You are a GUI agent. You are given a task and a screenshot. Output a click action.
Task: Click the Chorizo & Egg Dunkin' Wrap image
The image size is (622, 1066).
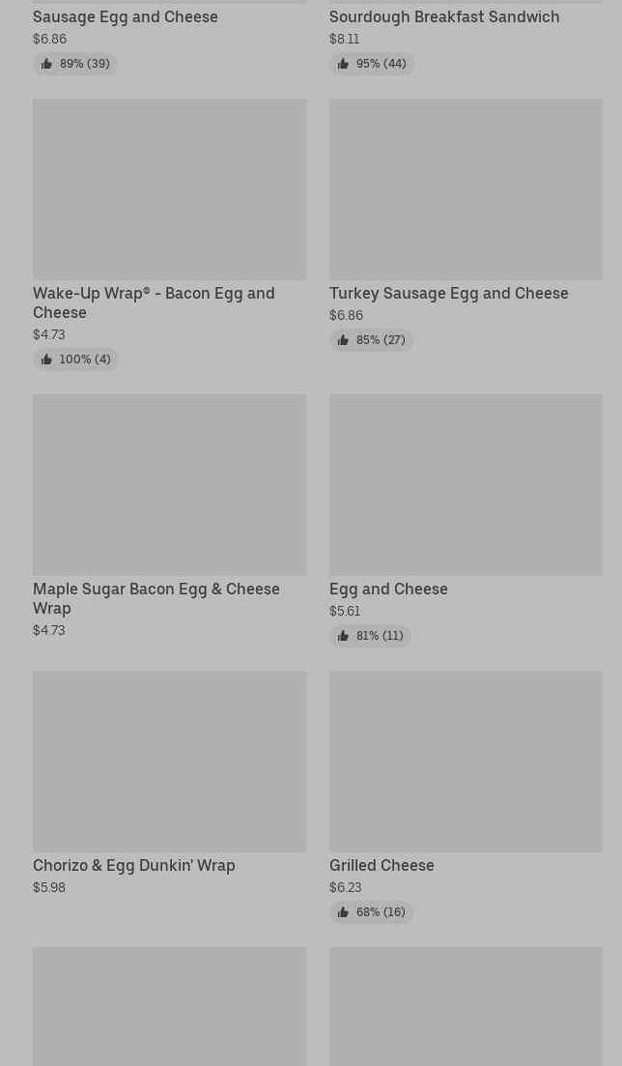(x=169, y=762)
